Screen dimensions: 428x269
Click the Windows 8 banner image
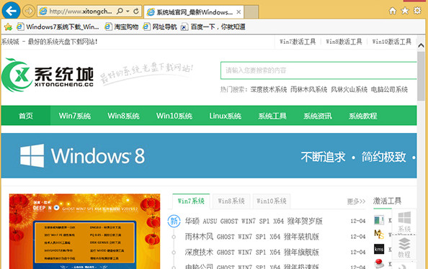pos(209,155)
